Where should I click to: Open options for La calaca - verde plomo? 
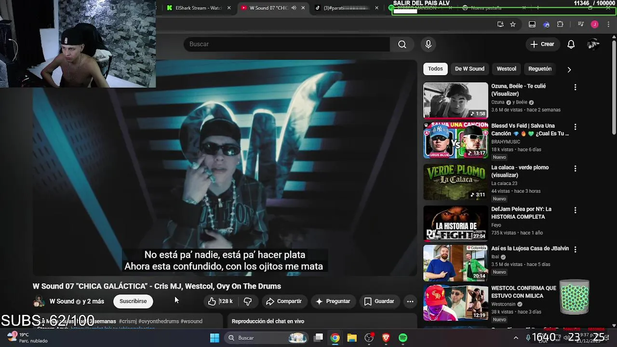(575, 169)
